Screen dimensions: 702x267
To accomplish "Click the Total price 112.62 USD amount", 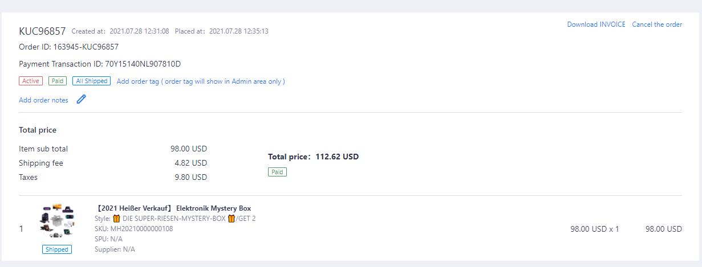I will tap(336, 157).
